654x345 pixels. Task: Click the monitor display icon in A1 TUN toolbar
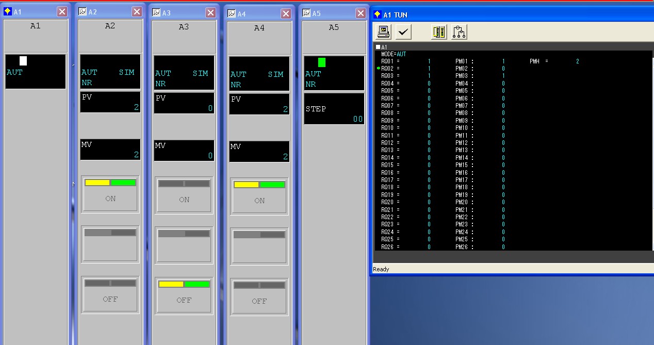point(383,32)
